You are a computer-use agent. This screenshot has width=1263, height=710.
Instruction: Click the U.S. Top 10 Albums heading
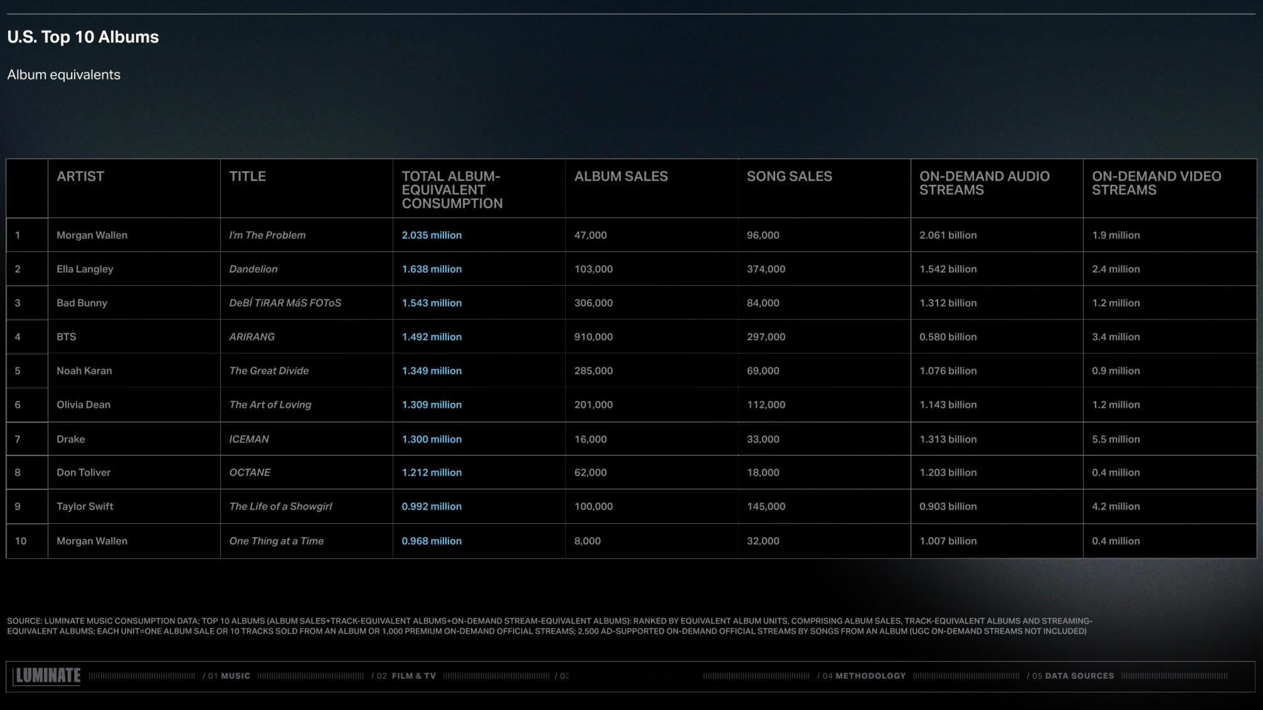coord(83,37)
